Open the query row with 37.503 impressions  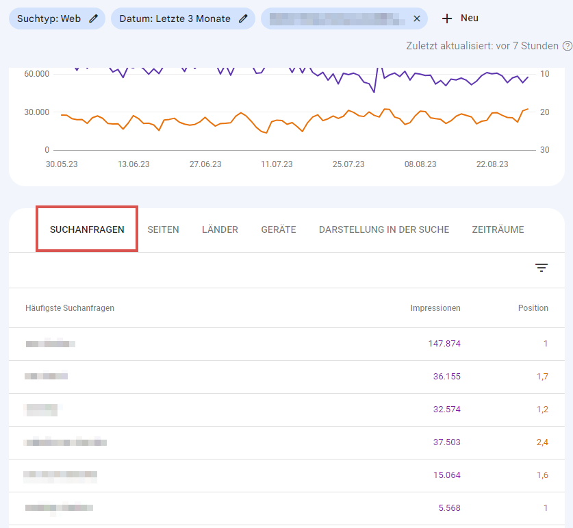(286, 443)
